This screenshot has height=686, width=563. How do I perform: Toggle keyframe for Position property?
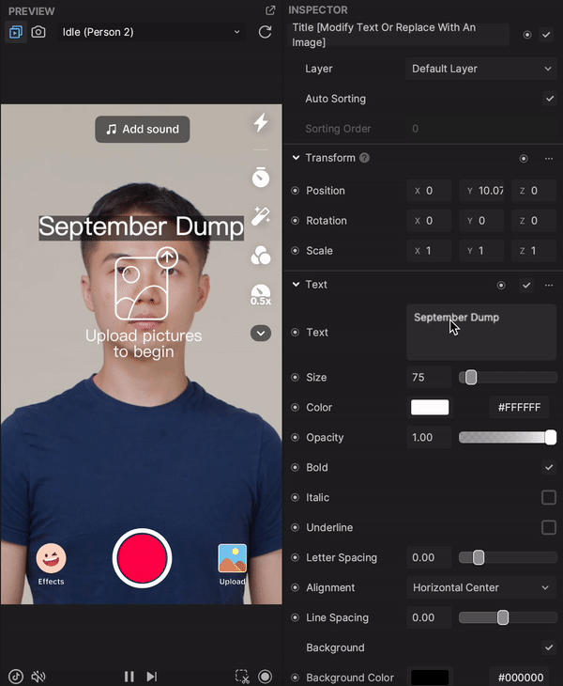point(296,191)
